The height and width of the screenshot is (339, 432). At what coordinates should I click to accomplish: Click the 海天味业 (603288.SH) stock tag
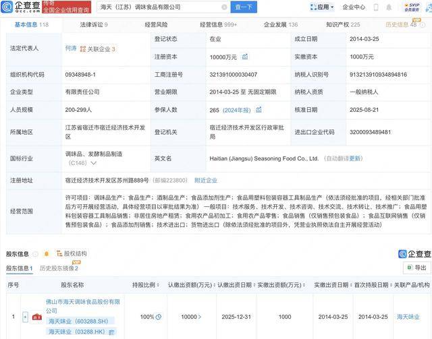78,321
